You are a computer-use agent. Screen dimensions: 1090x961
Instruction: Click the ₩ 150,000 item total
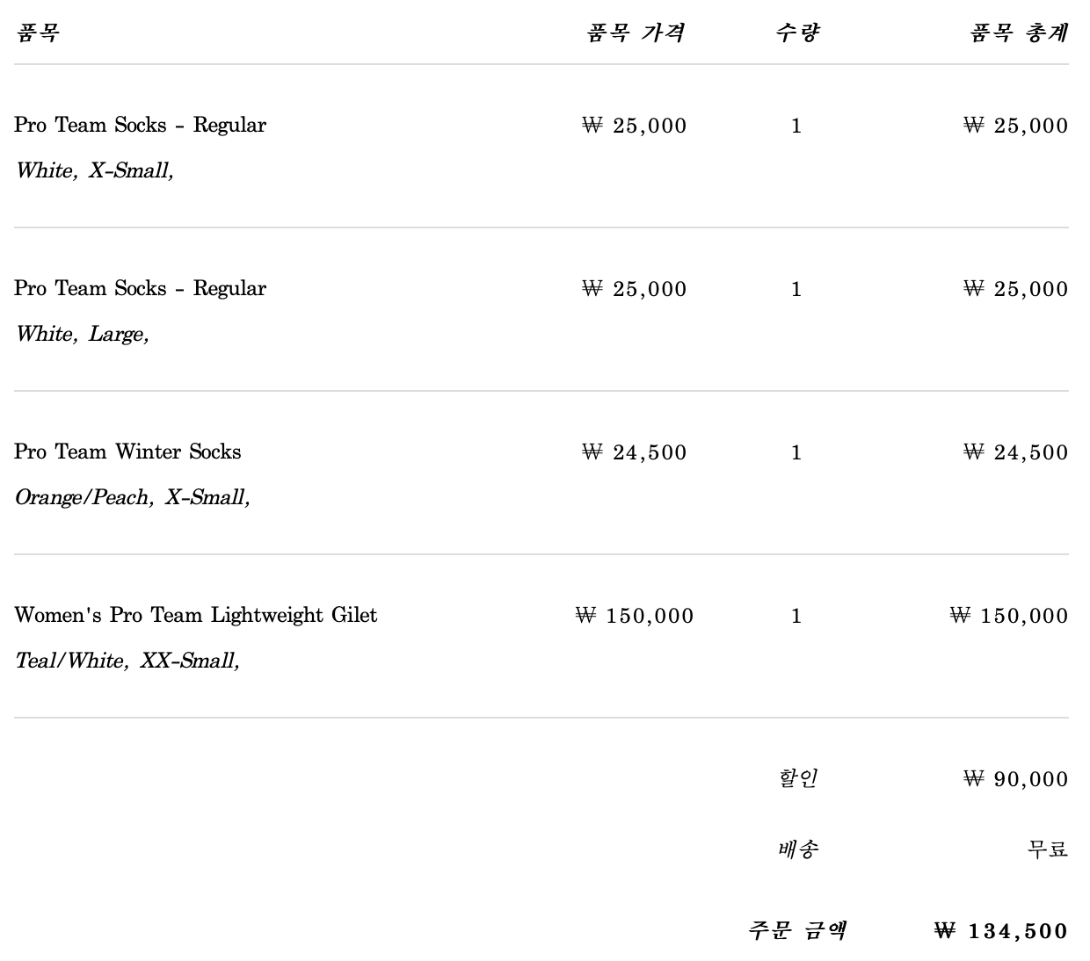coord(1009,616)
